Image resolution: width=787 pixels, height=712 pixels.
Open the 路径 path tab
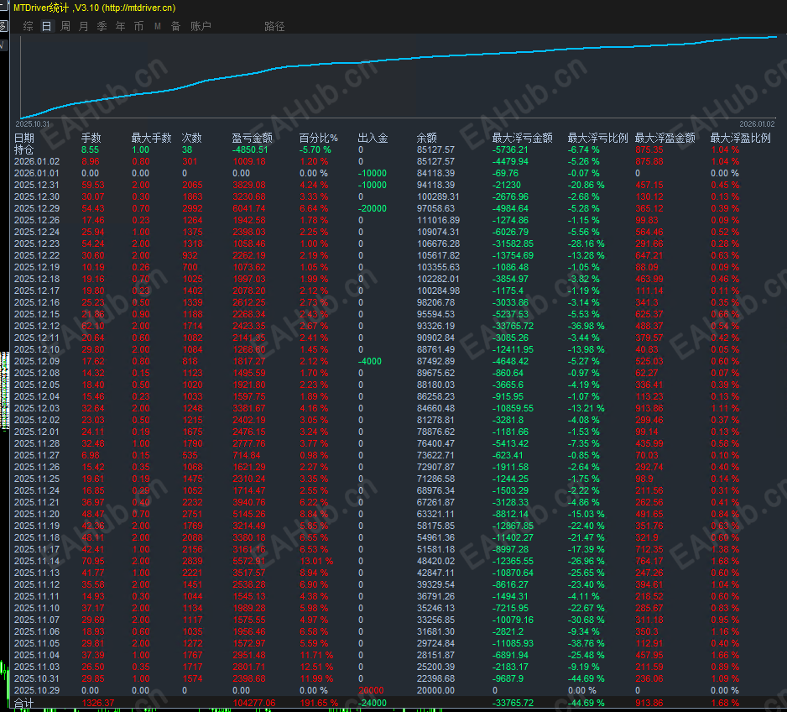(274, 26)
